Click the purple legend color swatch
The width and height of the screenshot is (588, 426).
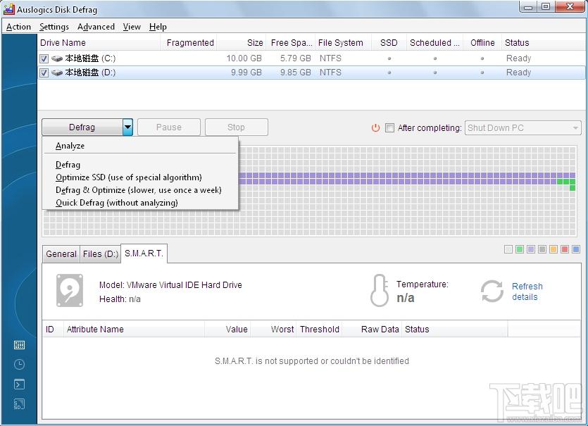pos(531,249)
